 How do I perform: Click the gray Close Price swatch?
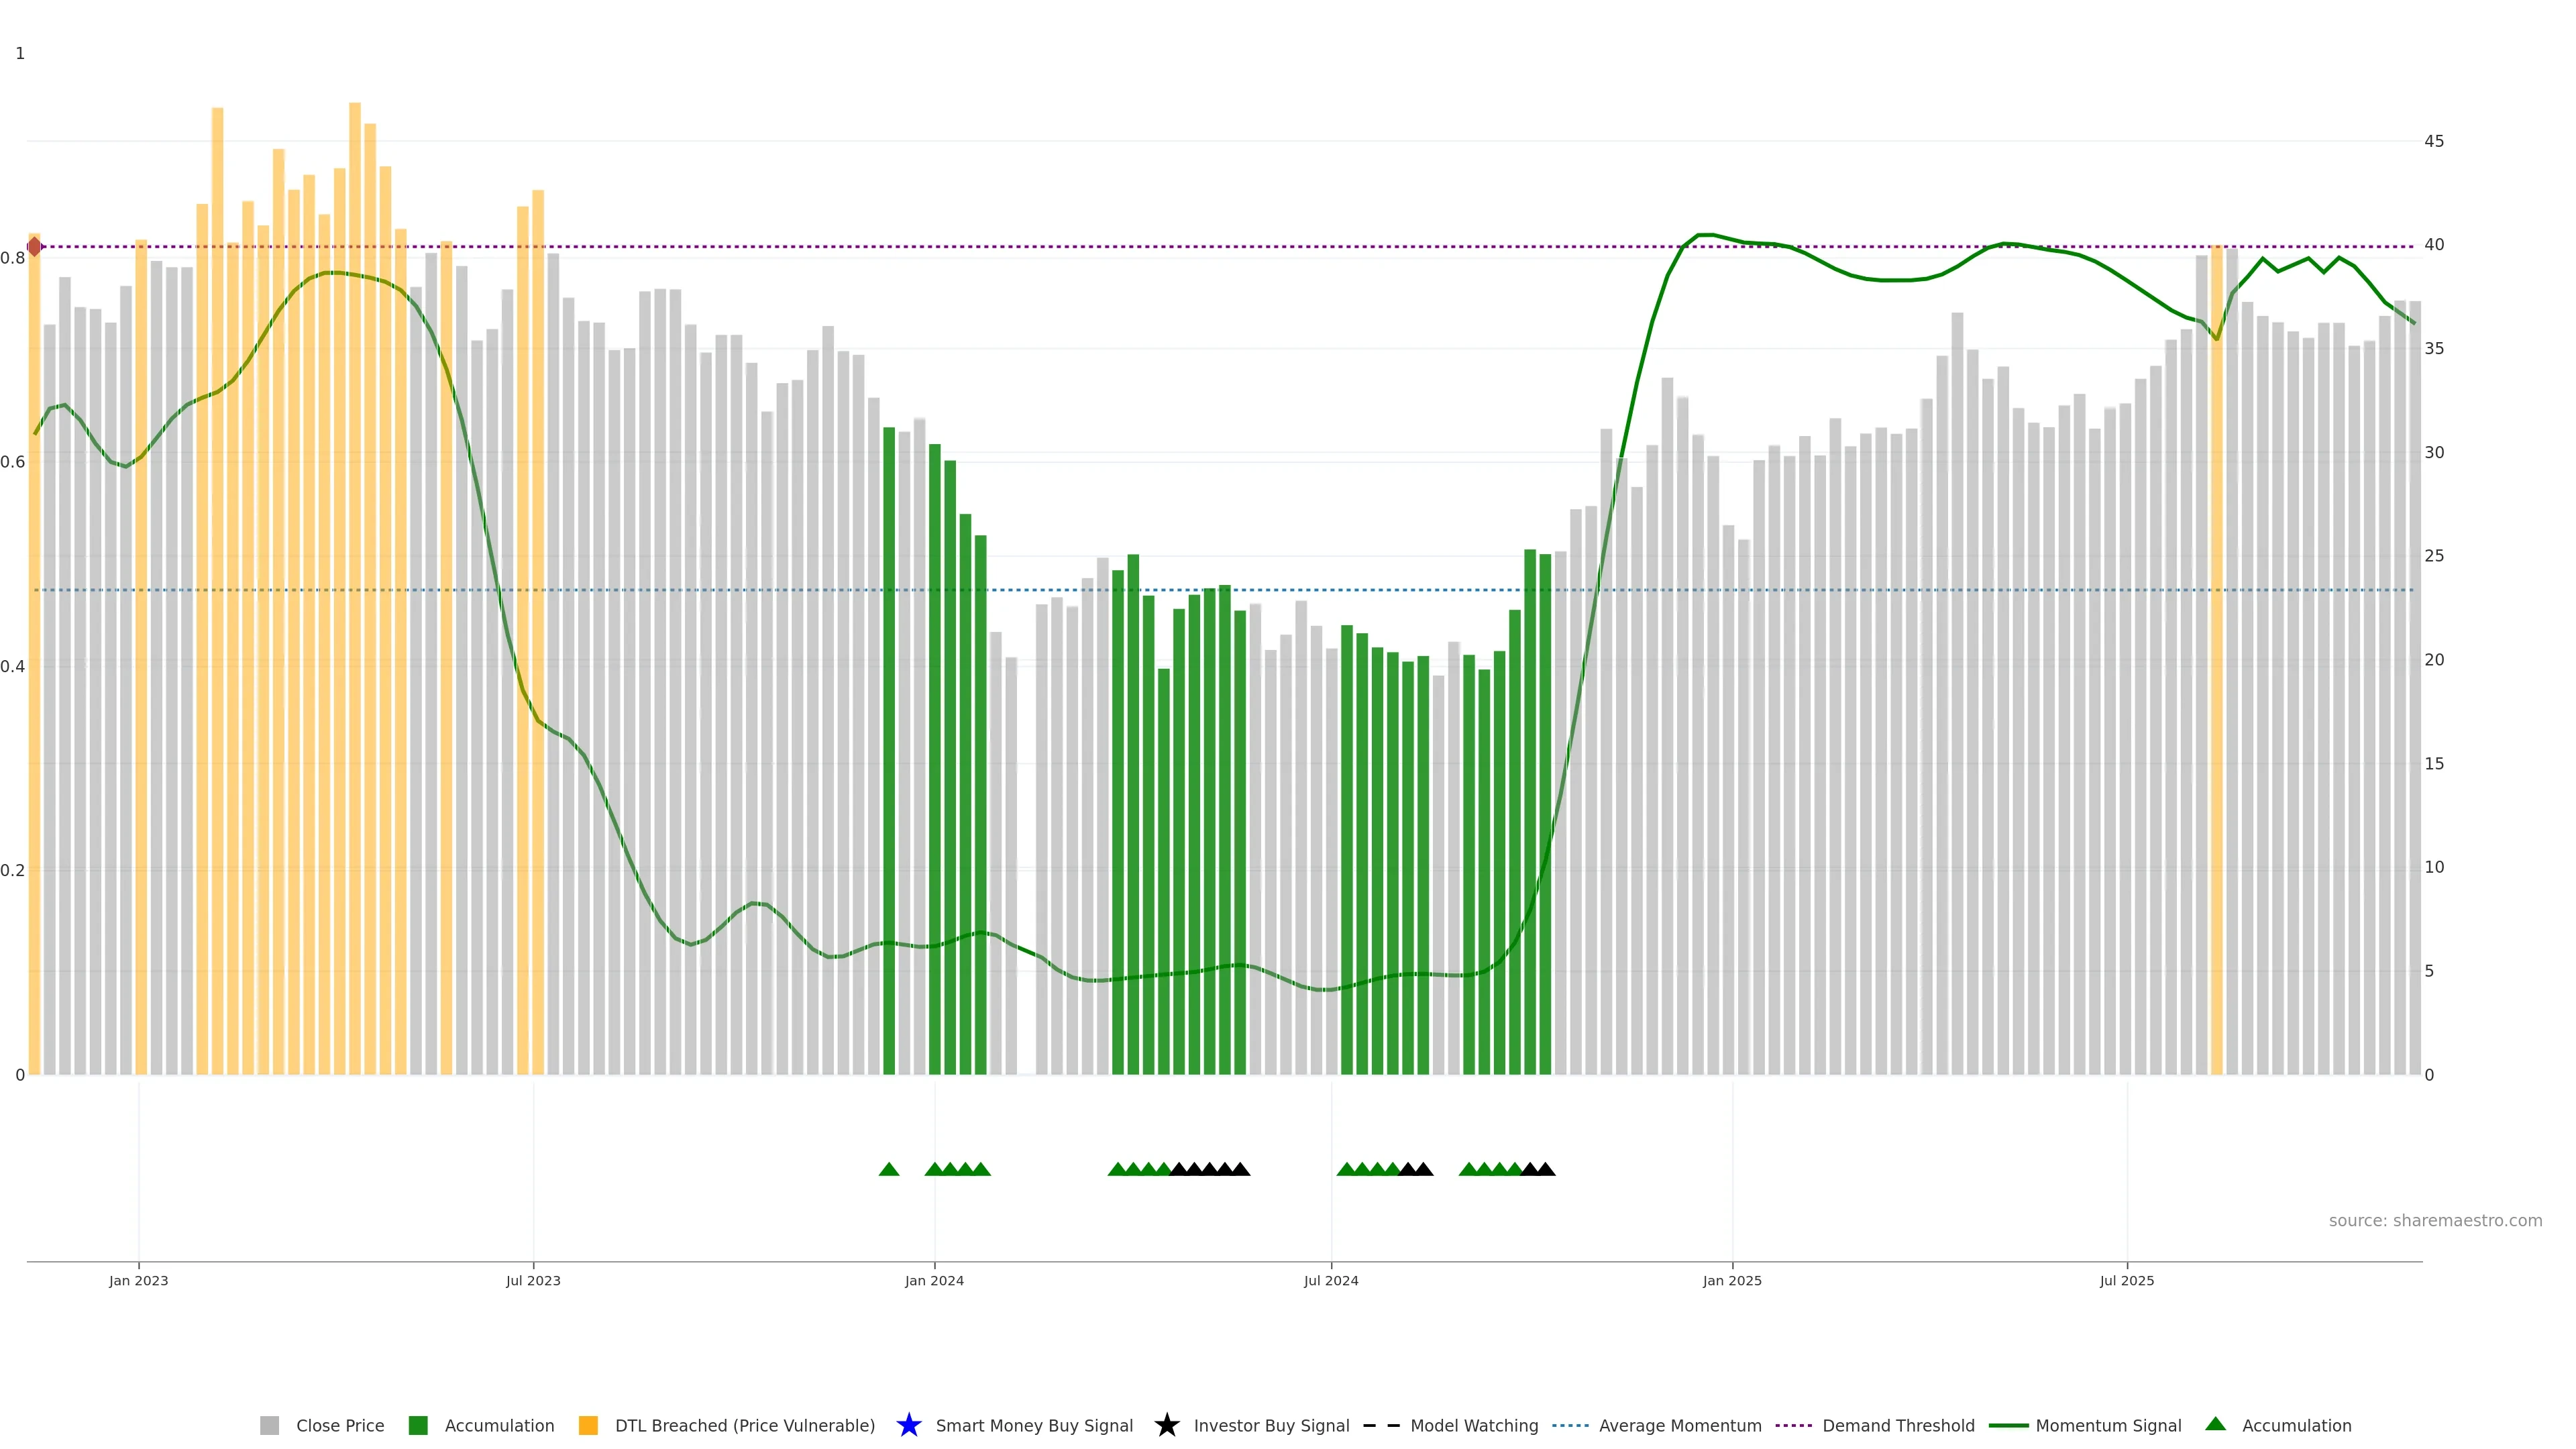269,1425
